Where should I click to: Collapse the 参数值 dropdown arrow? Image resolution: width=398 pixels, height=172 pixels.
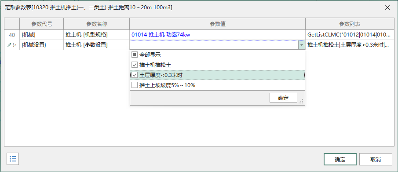pos(301,45)
